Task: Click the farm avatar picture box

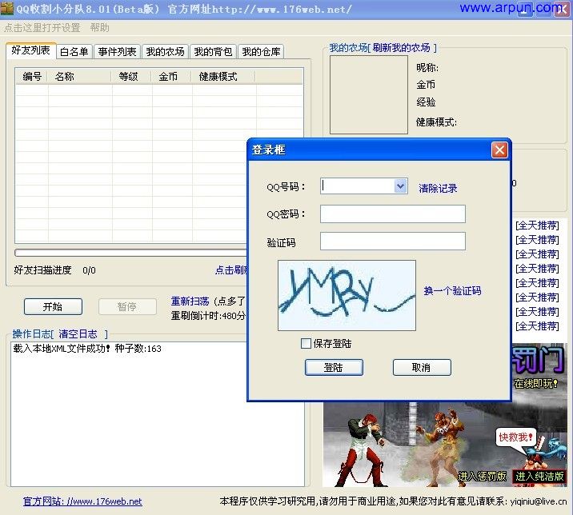Action: [x=369, y=95]
